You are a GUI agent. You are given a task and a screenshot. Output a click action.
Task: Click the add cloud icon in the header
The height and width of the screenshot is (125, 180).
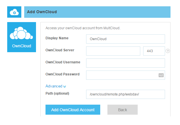pos(14,12)
